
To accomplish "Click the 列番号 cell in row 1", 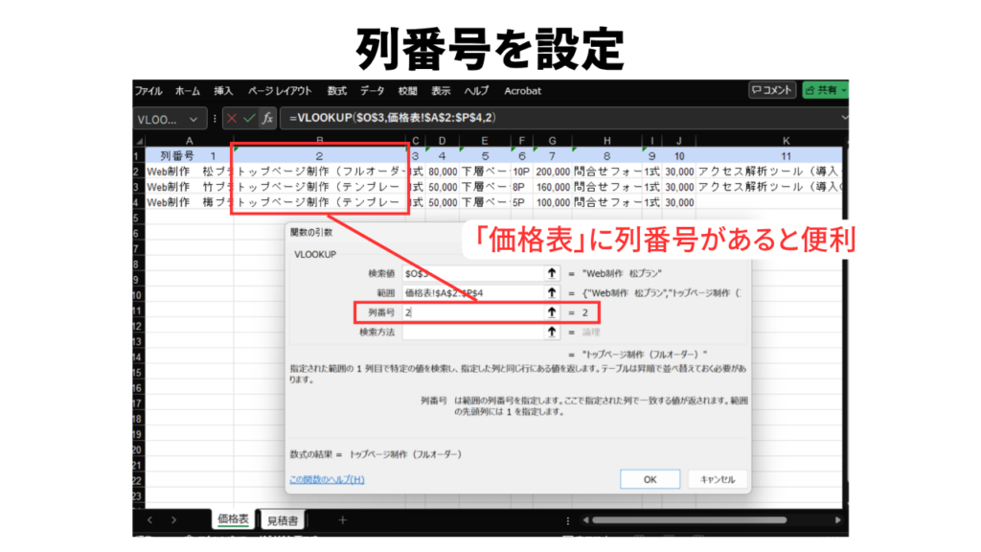I will tap(189, 156).
